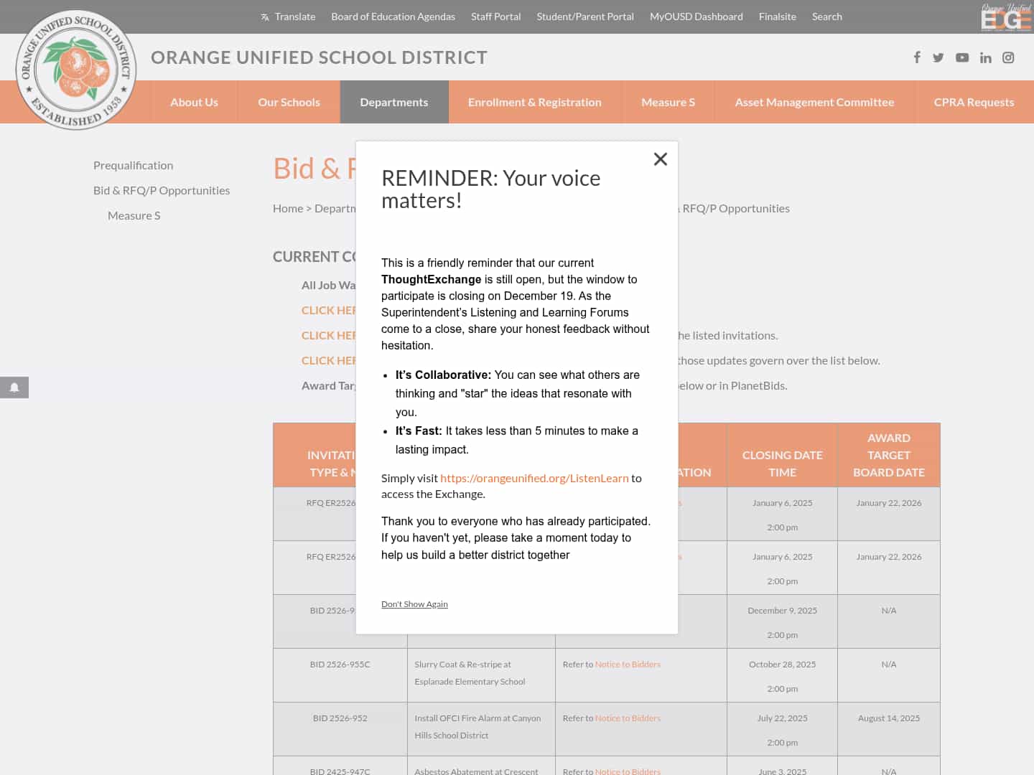The height and width of the screenshot is (775, 1034).
Task: Open the LinkedIn icon
Action: [986, 57]
